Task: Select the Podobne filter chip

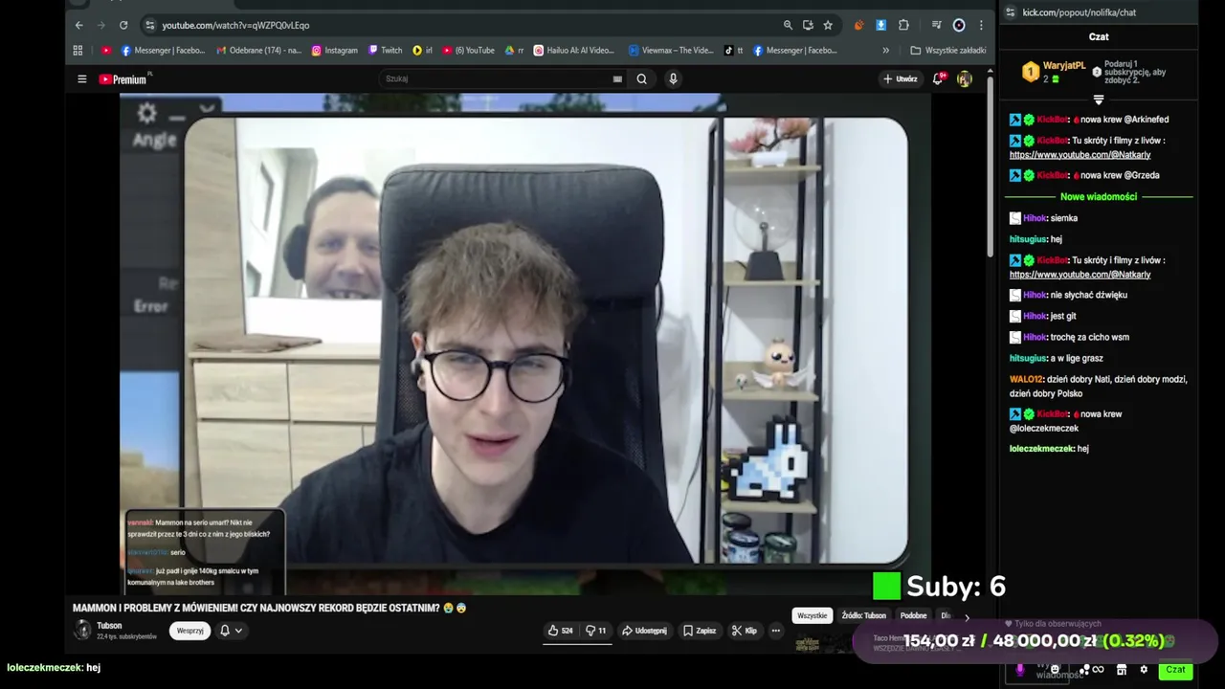Action: [914, 615]
